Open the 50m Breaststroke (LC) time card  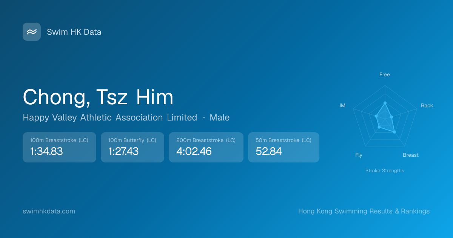click(283, 147)
